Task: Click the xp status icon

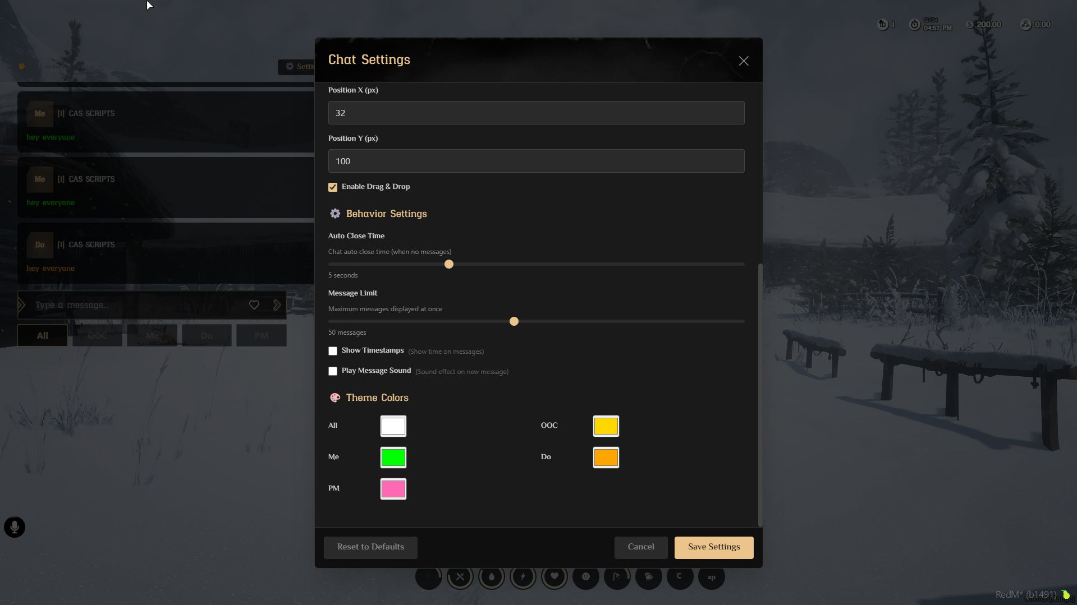Action: pyautogui.click(x=711, y=576)
